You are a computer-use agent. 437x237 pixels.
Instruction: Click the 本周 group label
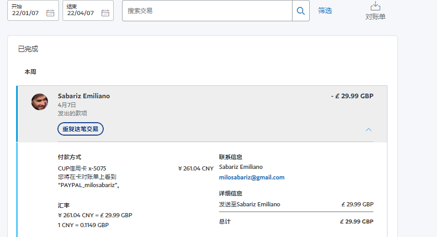30,72
